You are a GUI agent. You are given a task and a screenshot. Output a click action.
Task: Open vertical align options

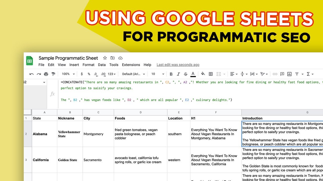244,74
